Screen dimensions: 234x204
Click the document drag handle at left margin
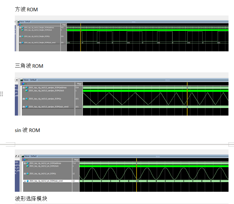pos(2,94)
